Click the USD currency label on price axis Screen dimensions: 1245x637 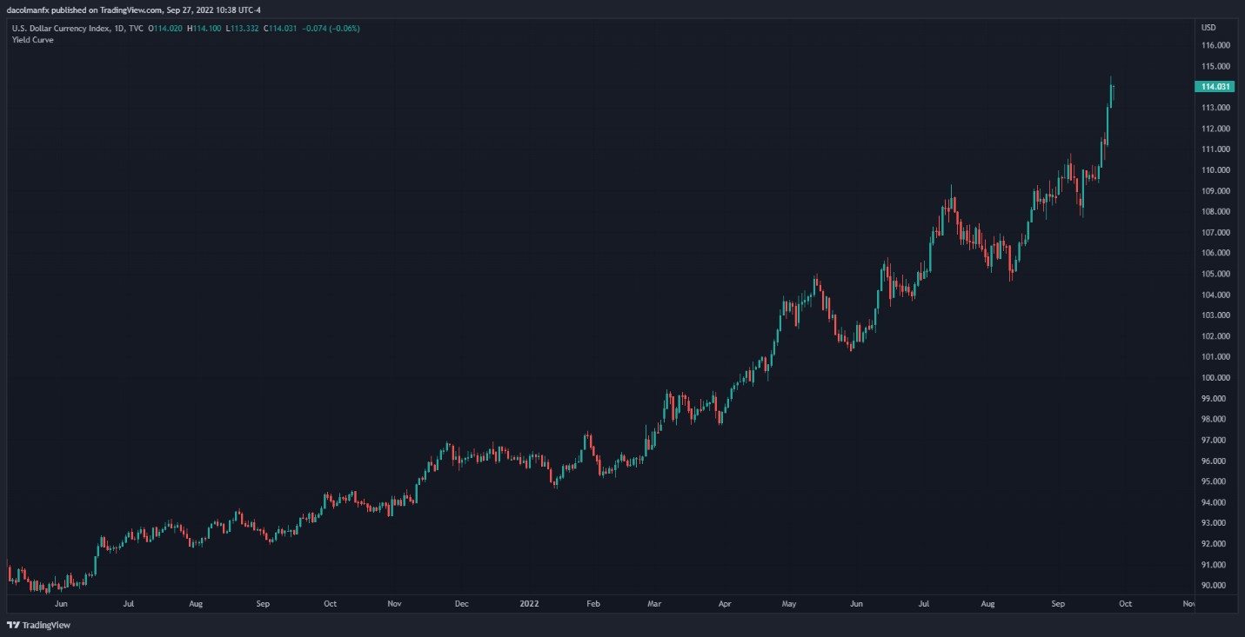pyautogui.click(x=1208, y=28)
